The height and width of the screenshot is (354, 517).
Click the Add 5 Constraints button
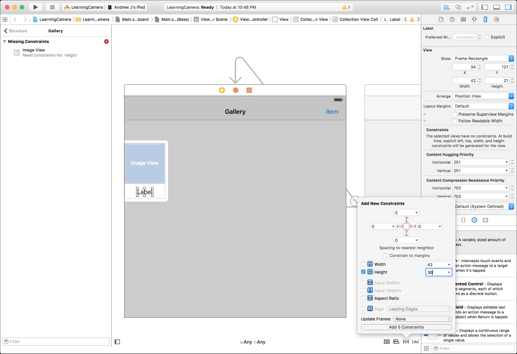[x=406, y=327]
